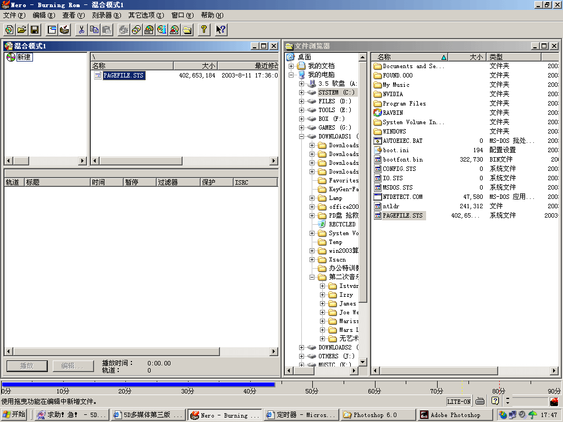
Task: Click the yellow question mark Help icon
Action: tap(204, 30)
